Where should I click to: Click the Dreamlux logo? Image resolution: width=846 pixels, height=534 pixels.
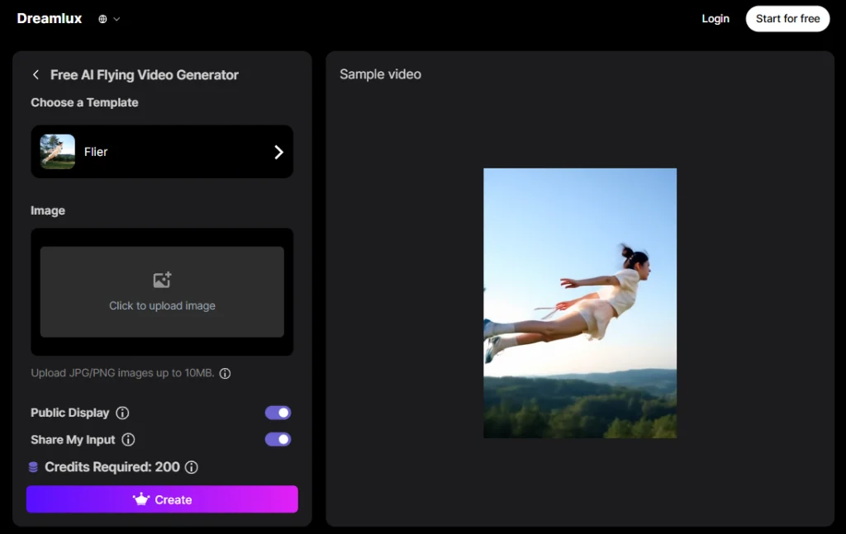(x=50, y=18)
